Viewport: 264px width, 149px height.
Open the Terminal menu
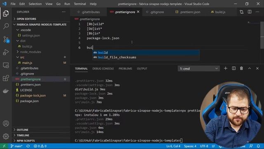80,4
